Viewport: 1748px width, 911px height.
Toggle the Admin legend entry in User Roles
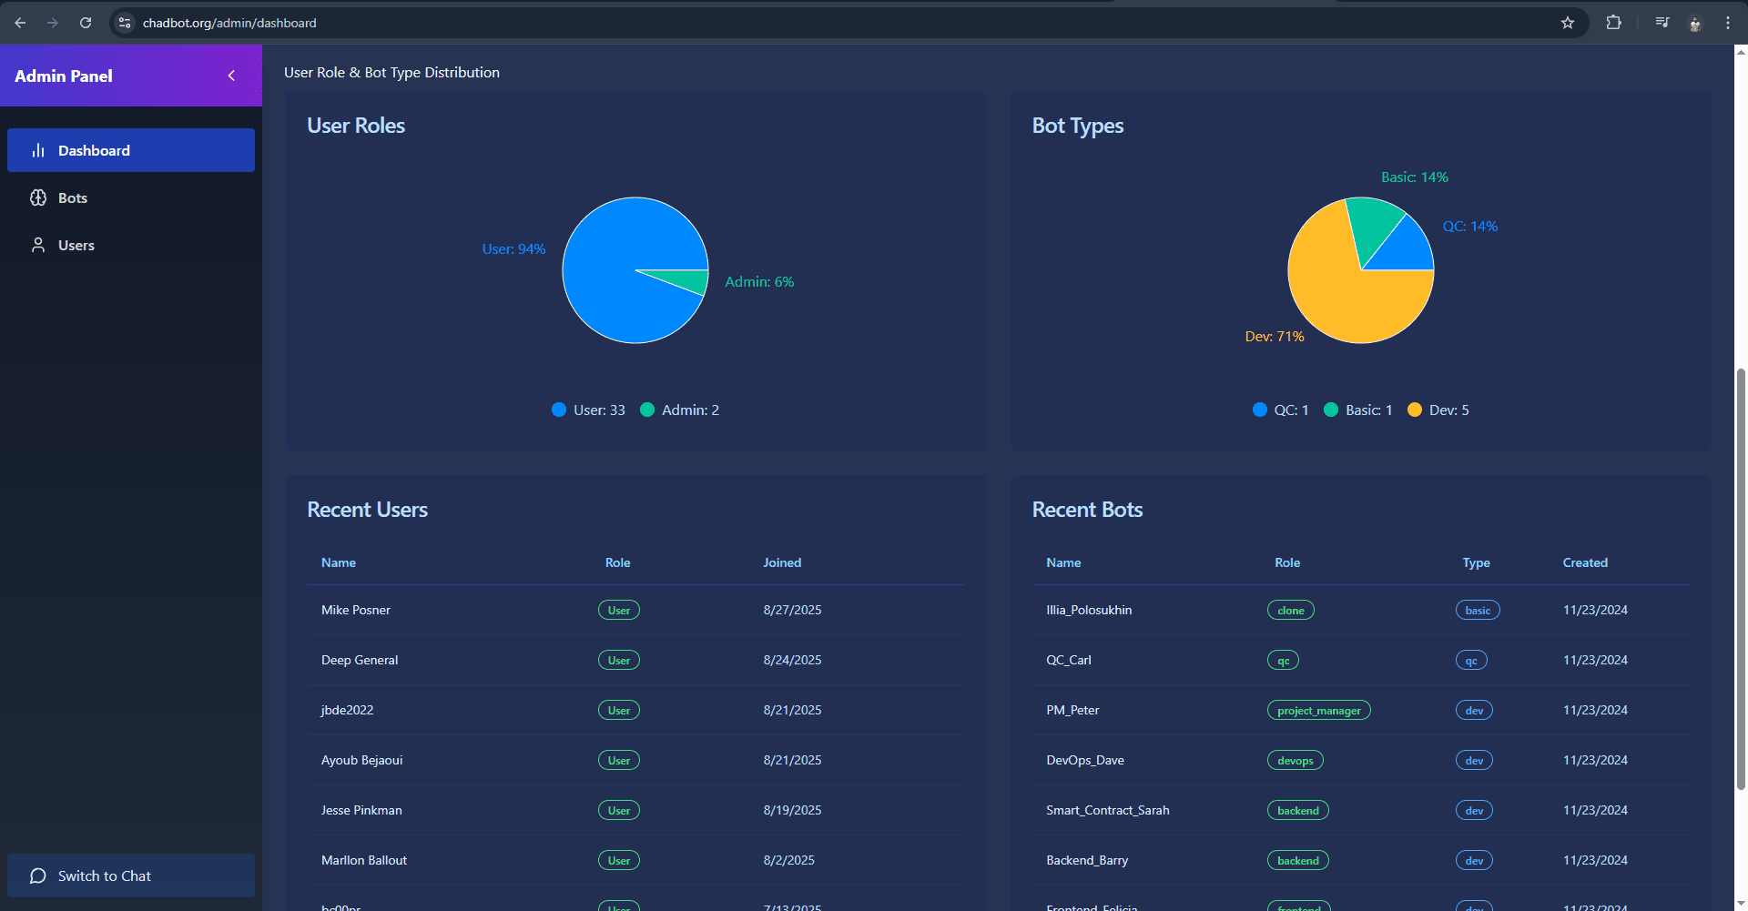tap(679, 410)
